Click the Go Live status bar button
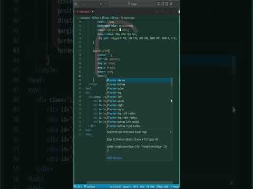Screen dimensions: 253x189 (90, 187)
